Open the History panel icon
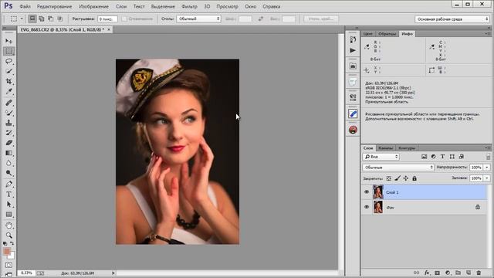Viewport: 494px width, 278px height. (353, 39)
